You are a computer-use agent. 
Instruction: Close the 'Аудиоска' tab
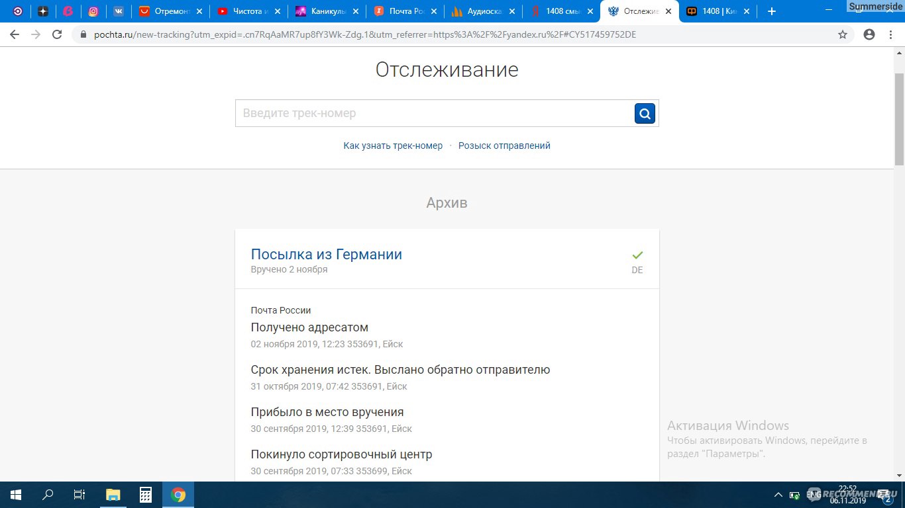[x=513, y=11]
